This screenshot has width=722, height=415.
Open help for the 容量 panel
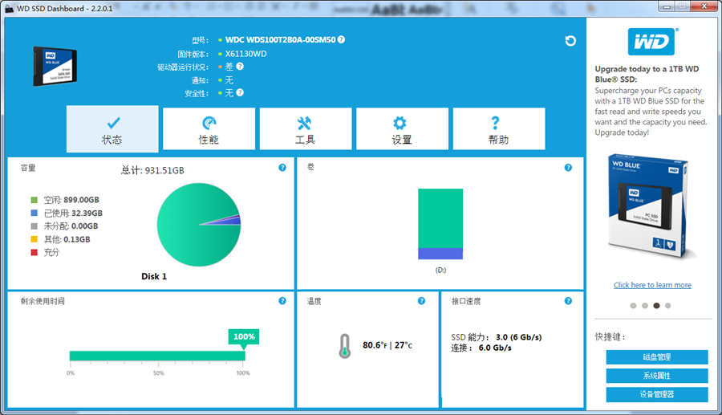coord(282,168)
